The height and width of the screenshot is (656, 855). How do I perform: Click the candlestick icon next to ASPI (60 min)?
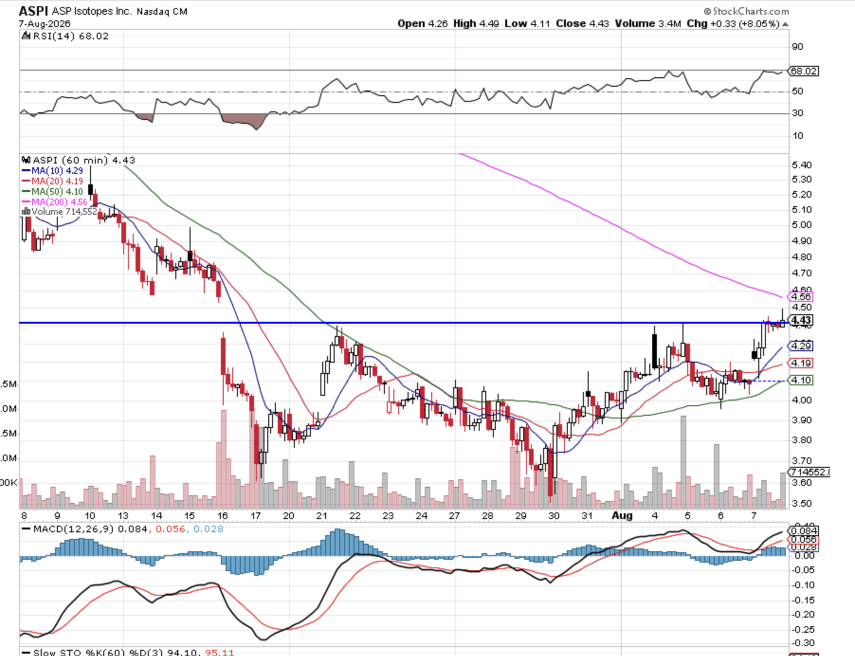[x=26, y=160]
